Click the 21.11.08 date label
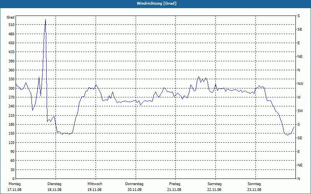Screen dimensions: 311x194 [174, 190]
